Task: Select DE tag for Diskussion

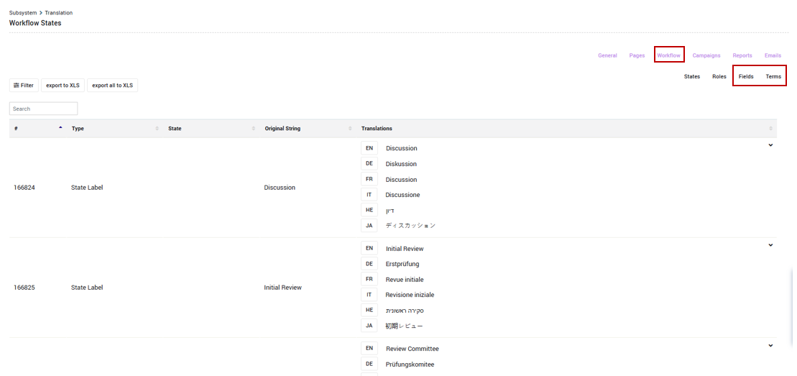Action: tap(369, 163)
